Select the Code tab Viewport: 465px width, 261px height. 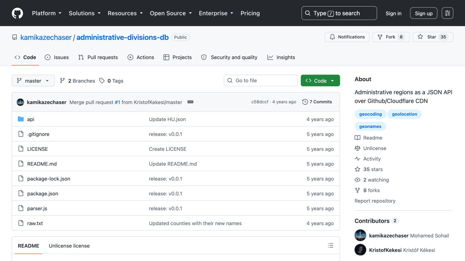coord(25,57)
